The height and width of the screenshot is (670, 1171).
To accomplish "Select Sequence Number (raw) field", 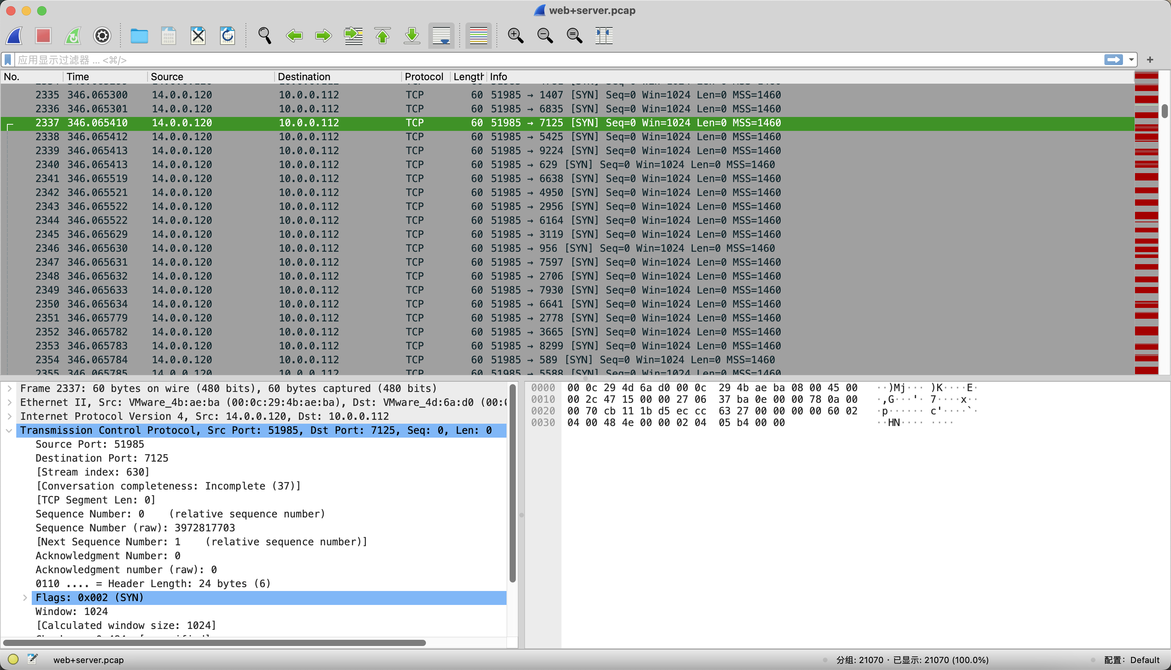I will (135, 528).
